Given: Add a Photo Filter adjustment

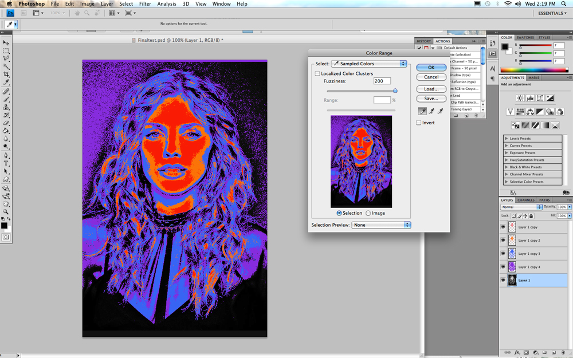Looking at the screenshot, I should tap(550, 112).
